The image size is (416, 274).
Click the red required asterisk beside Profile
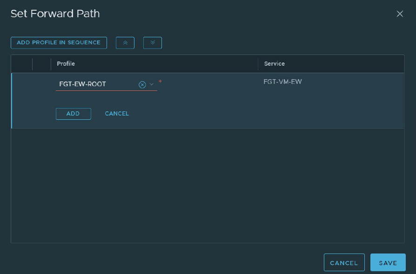point(161,82)
